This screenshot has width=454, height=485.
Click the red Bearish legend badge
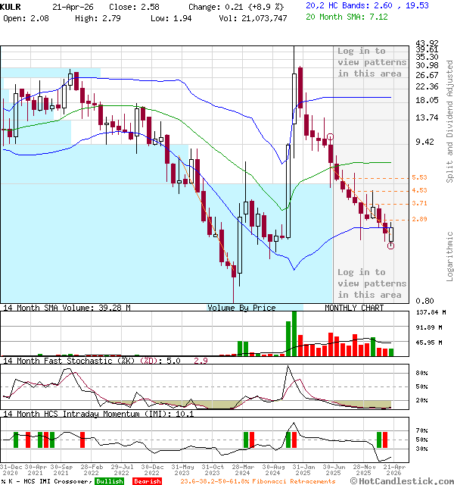[x=146, y=481]
